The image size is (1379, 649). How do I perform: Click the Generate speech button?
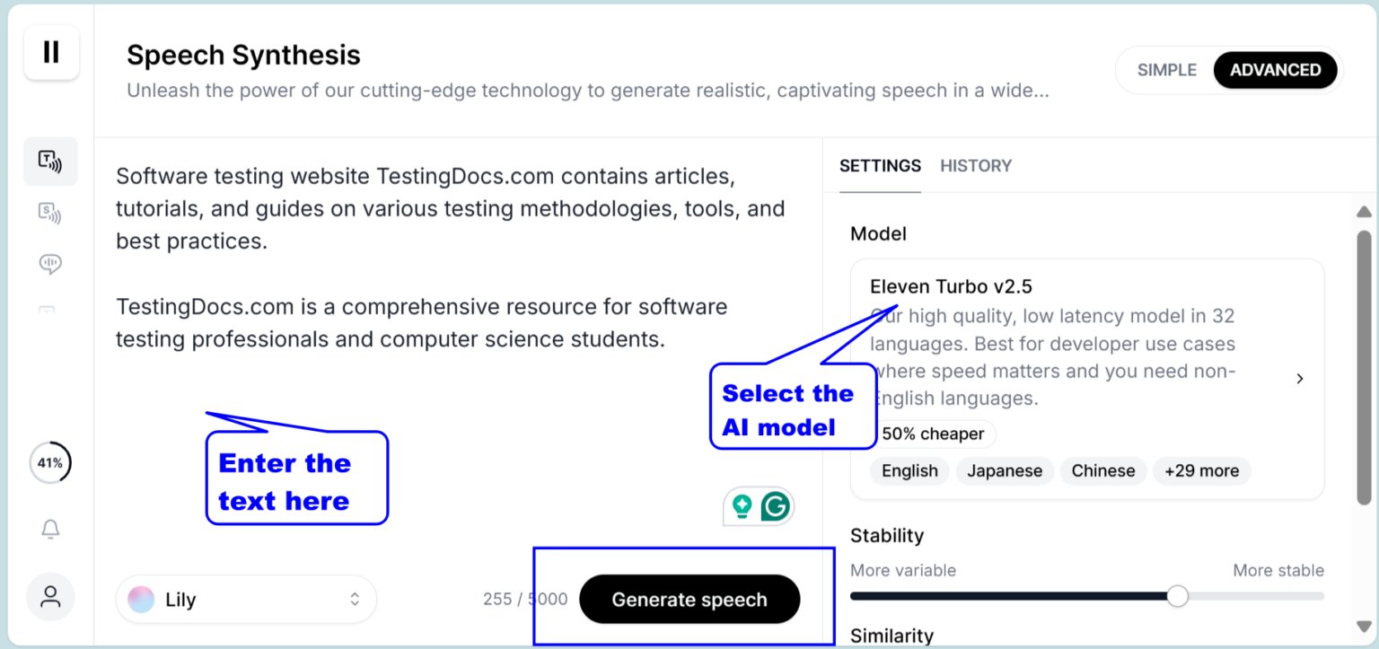(x=689, y=599)
